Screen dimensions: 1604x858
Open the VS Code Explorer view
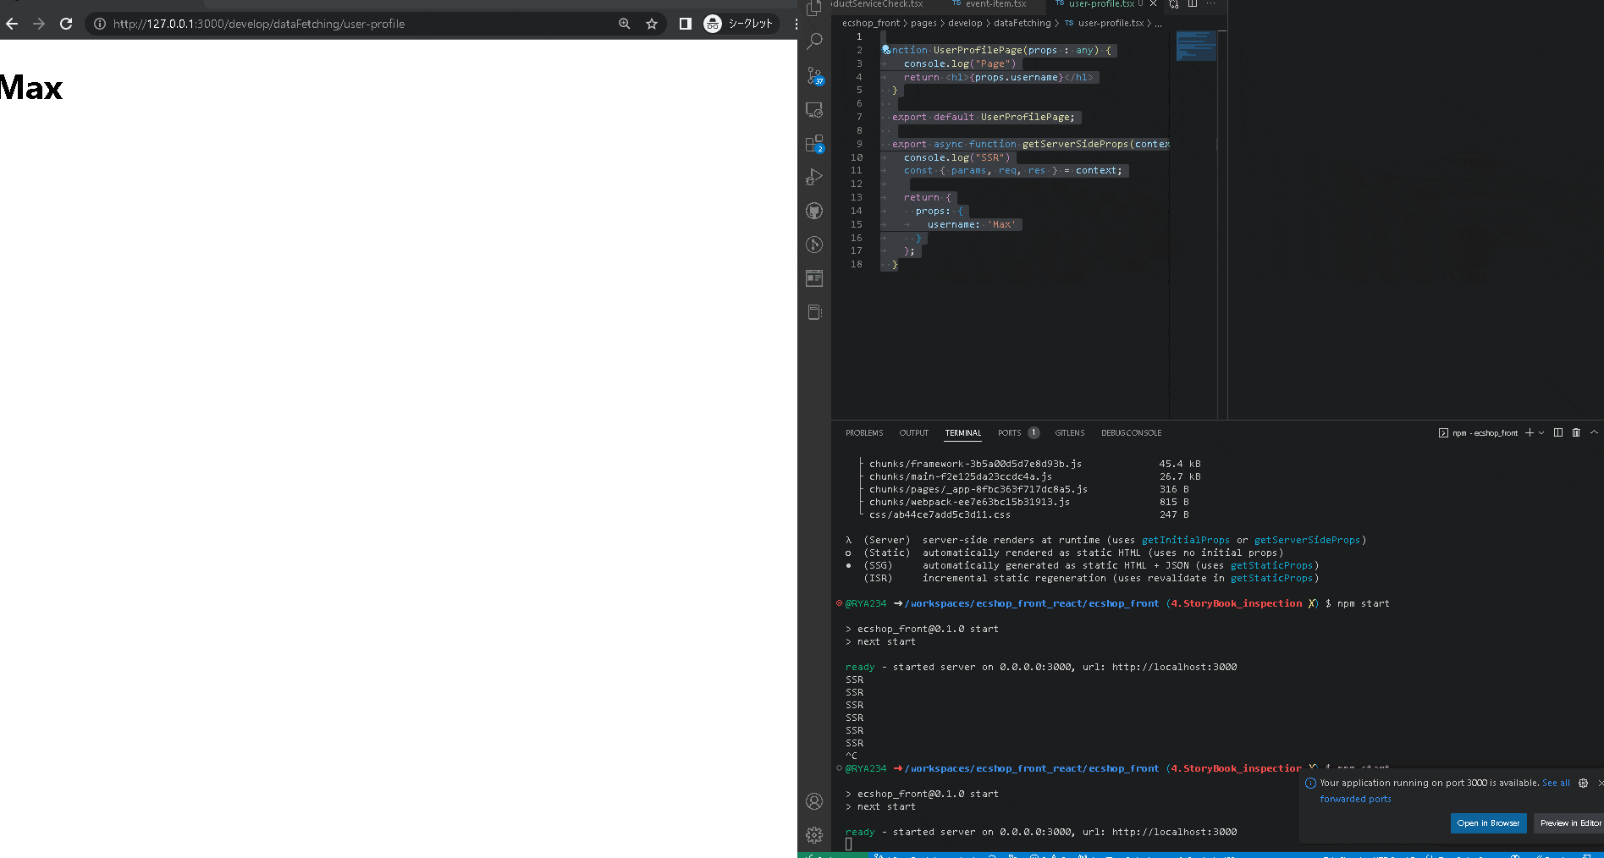[814, 8]
